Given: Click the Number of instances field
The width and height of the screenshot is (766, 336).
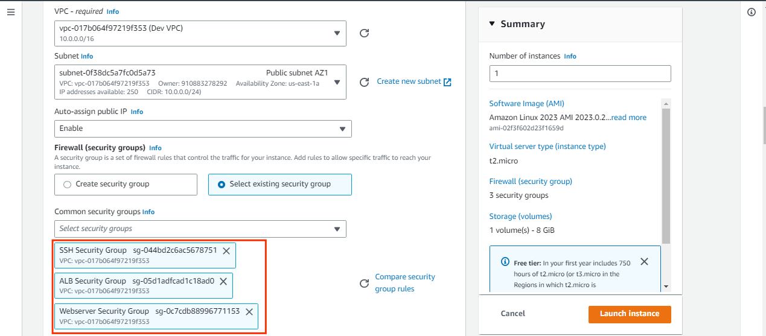Looking at the screenshot, I should [x=580, y=74].
